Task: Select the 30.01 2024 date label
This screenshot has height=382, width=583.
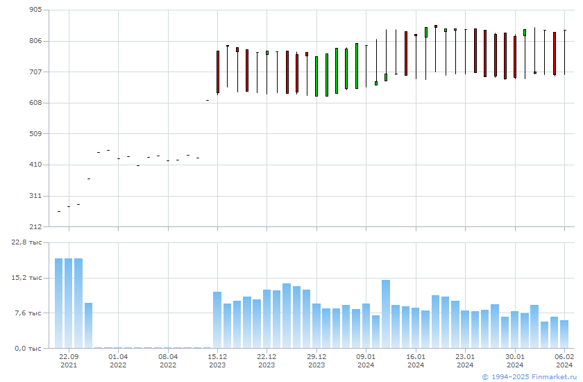Action: pos(515,360)
